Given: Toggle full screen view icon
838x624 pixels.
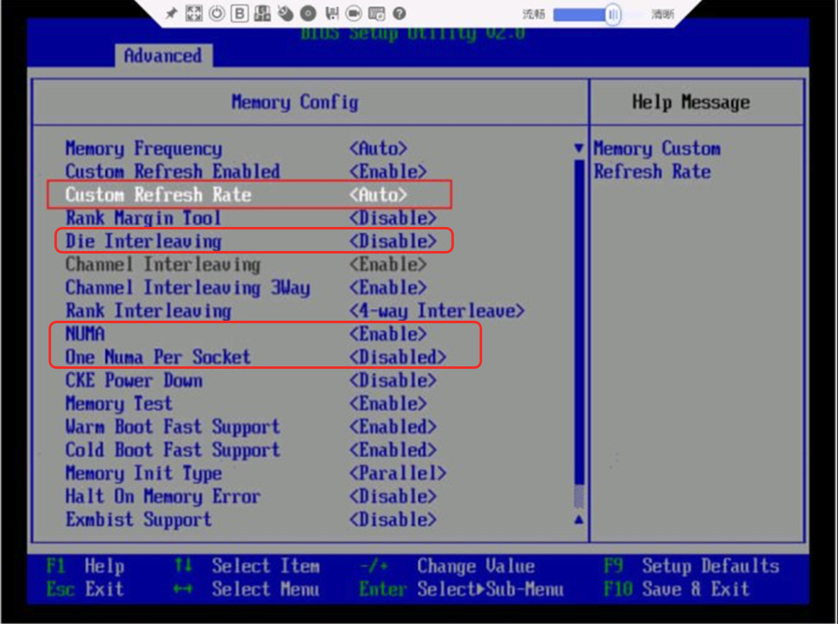Looking at the screenshot, I should [194, 14].
